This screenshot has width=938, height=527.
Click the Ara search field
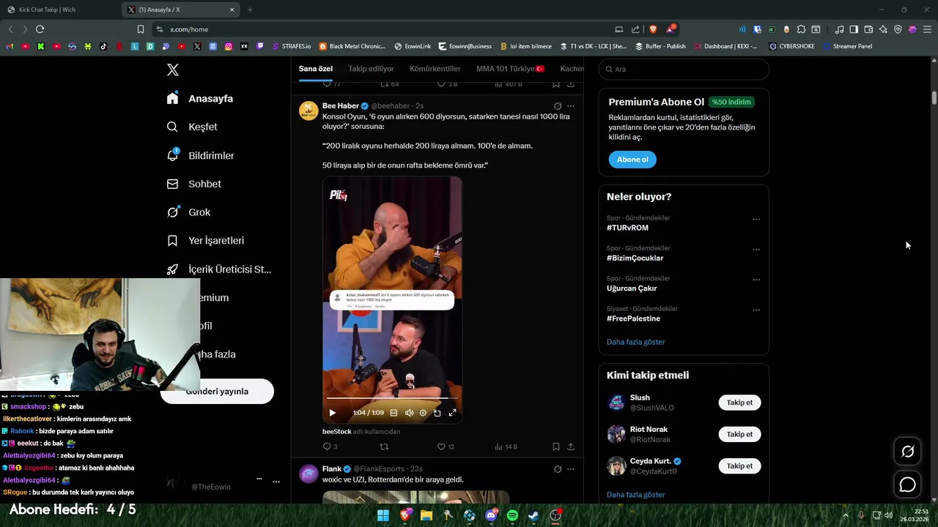(684, 69)
